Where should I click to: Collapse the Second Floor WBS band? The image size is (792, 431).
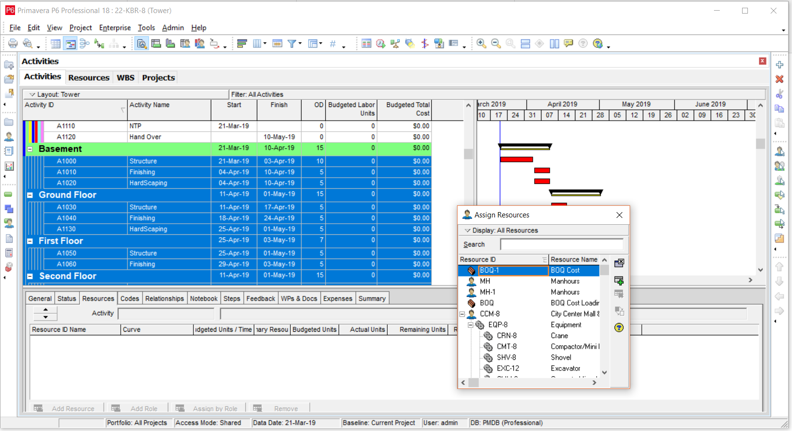[x=30, y=276]
